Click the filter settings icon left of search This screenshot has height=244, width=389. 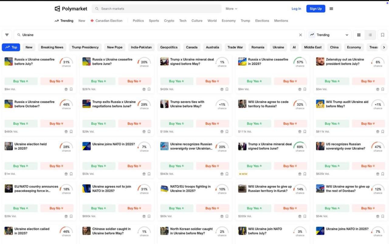pos(7,35)
